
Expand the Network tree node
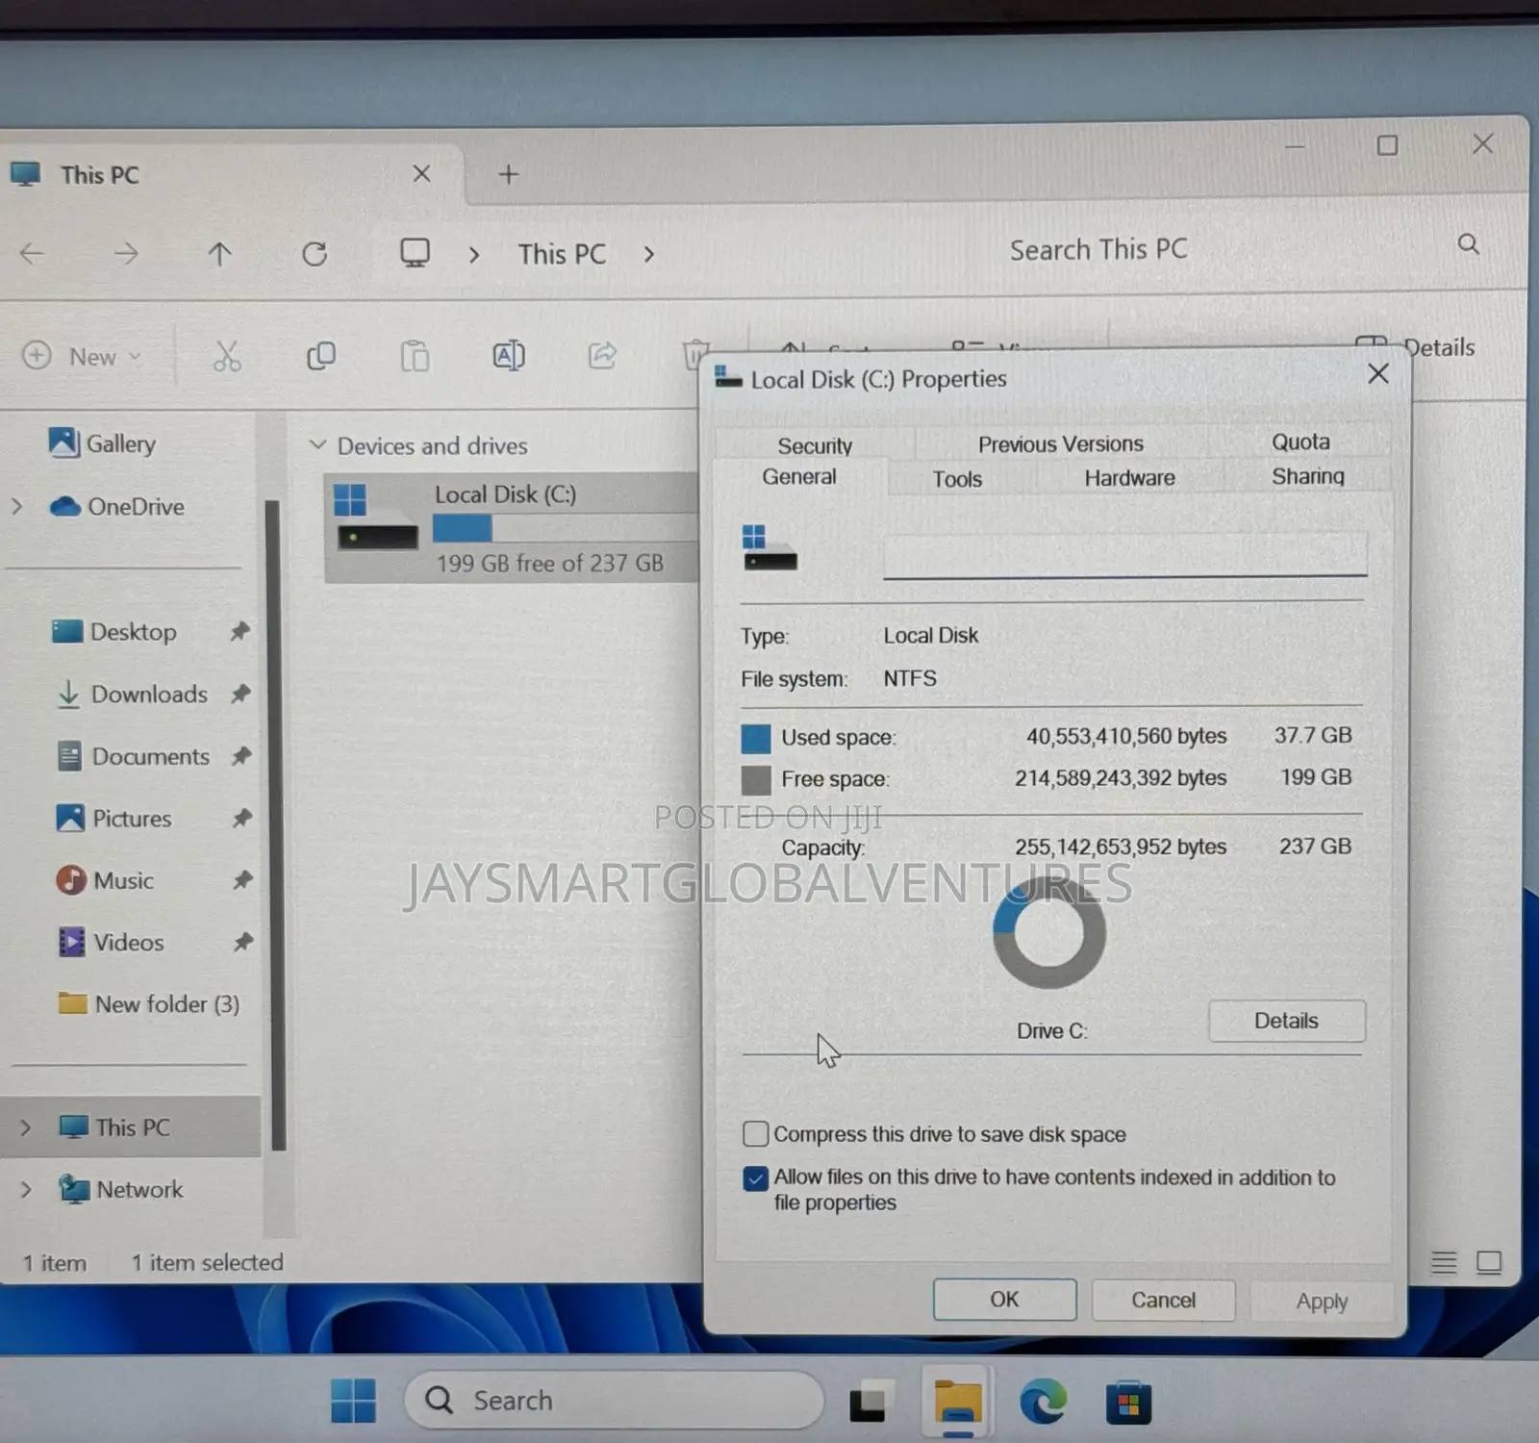[25, 1190]
